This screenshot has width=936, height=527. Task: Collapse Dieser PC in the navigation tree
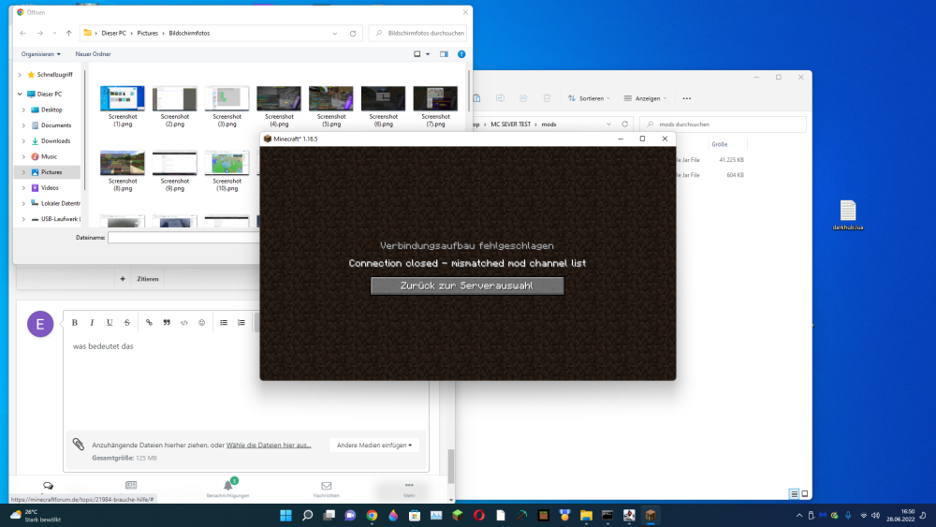tap(20, 95)
